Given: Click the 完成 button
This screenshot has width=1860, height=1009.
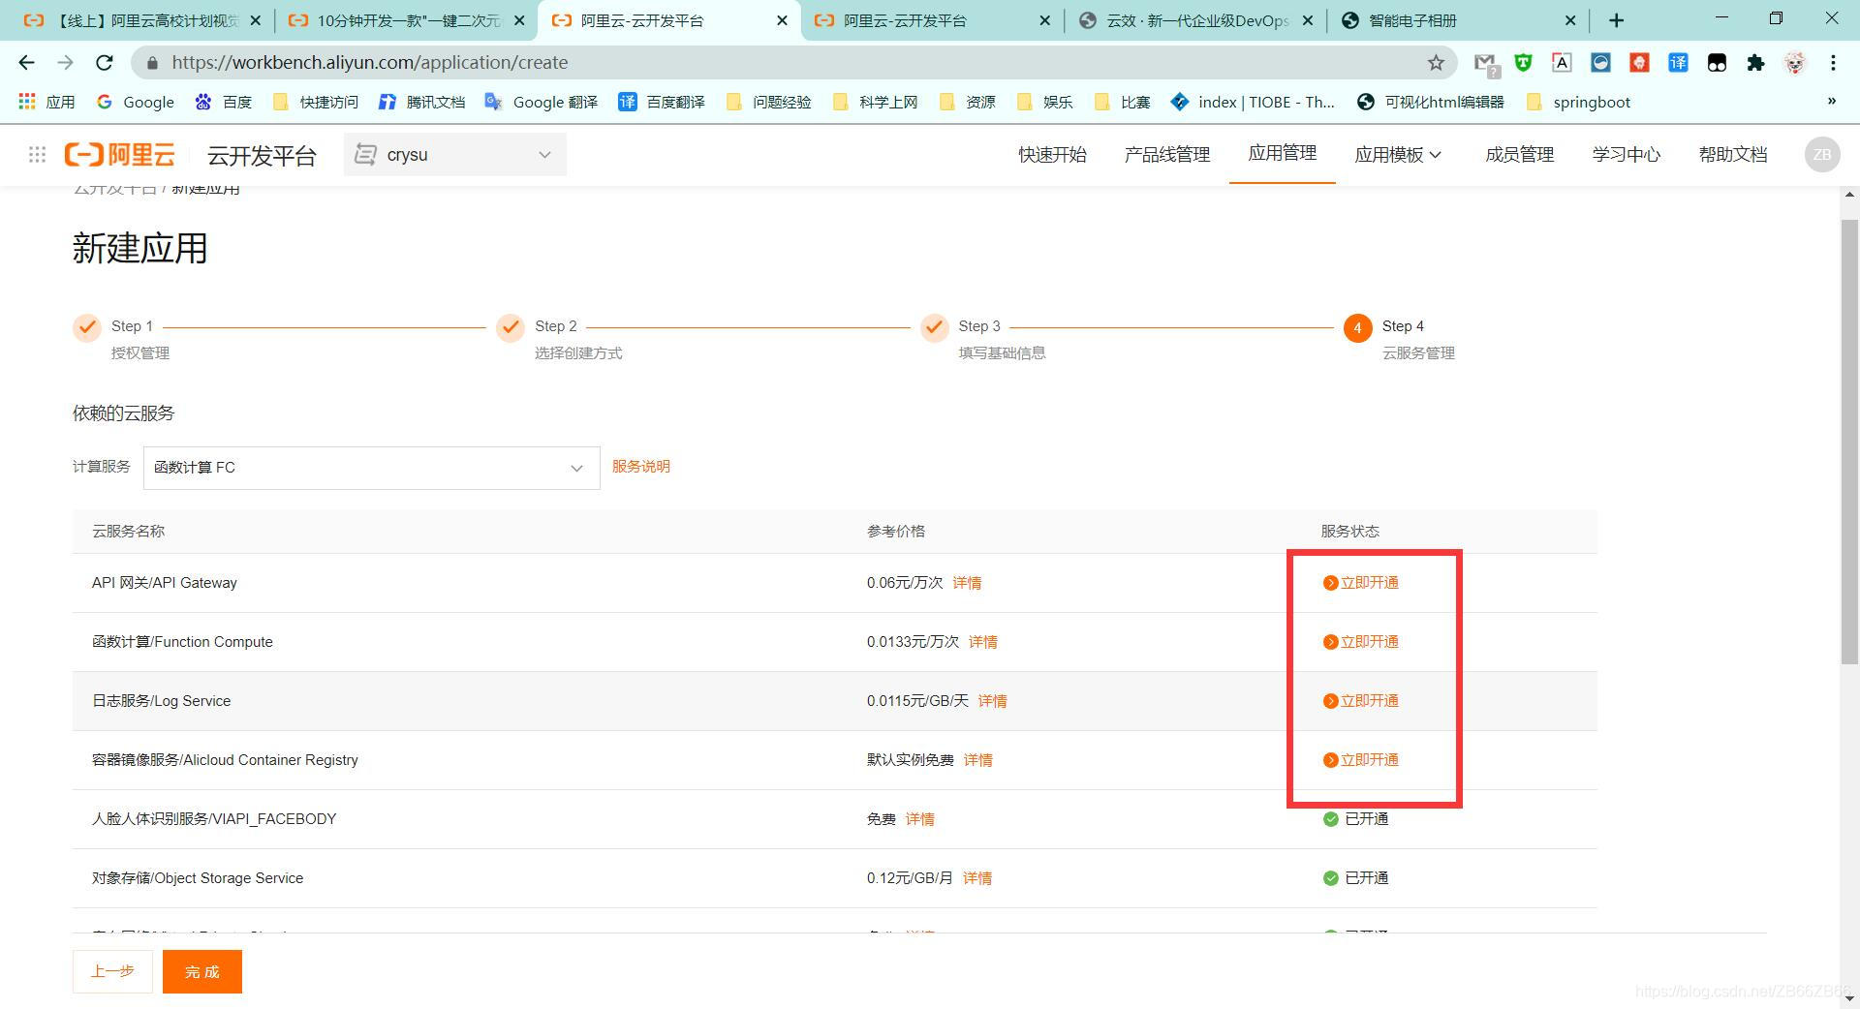Looking at the screenshot, I should pos(202,971).
